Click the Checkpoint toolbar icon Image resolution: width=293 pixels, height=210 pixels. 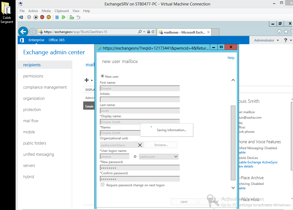coord(71,17)
